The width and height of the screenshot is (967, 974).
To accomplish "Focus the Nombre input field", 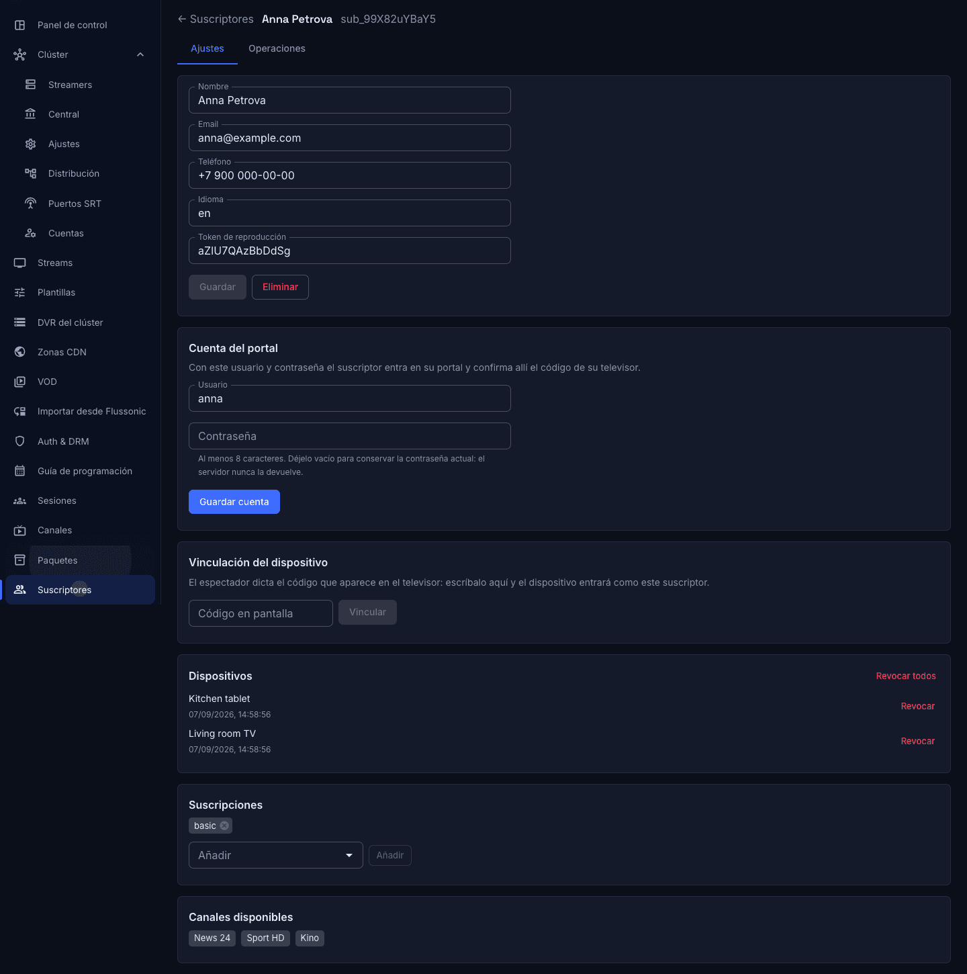I will (350, 100).
